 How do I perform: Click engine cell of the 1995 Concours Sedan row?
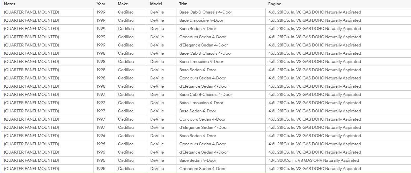[338, 169]
